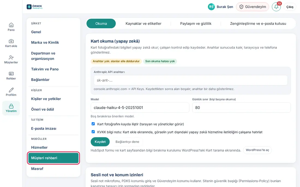Image resolution: width=300 pixels, height=187 pixels.
Task: Select the Rehber contact card icon
Action: pyautogui.click(x=11, y=74)
